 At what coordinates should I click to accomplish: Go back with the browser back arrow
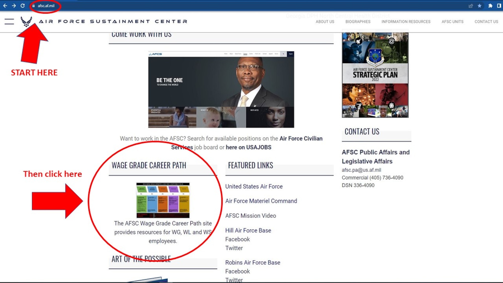pos(5,6)
